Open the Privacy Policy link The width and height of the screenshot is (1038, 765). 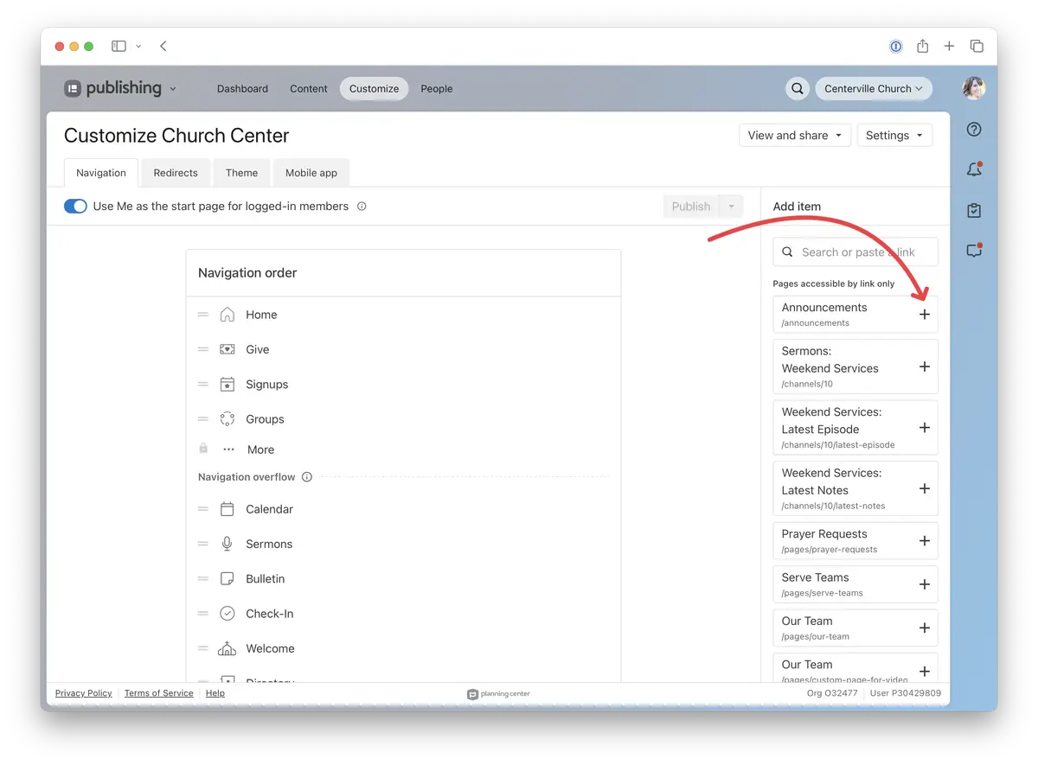(84, 693)
